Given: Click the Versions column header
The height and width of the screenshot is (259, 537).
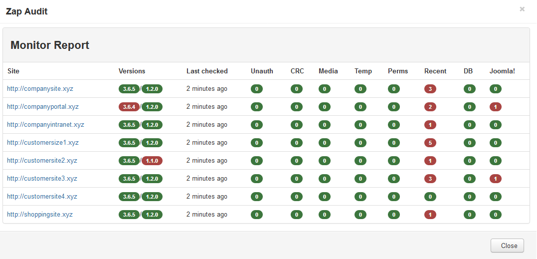Looking at the screenshot, I should tap(132, 71).
